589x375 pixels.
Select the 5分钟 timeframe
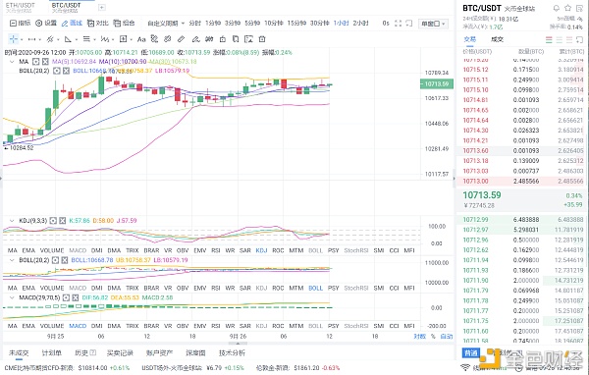(252, 24)
